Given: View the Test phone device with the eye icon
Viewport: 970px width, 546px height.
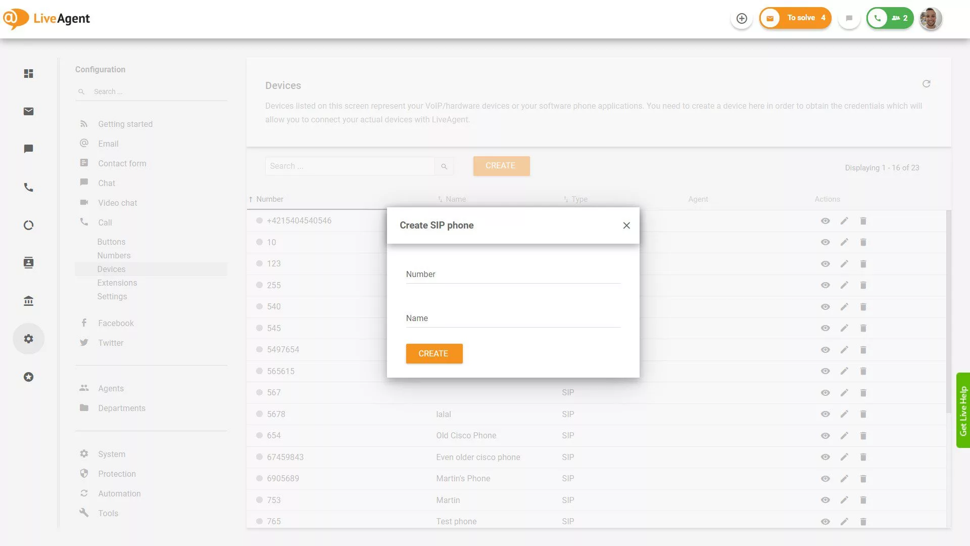Looking at the screenshot, I should 825,521.
